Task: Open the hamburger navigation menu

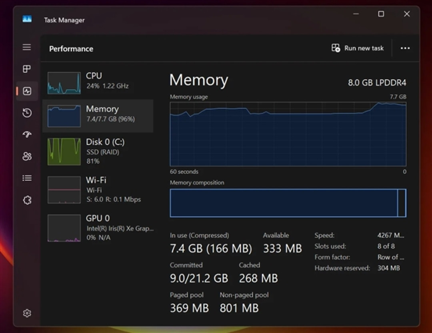Action: coord(27,47)
